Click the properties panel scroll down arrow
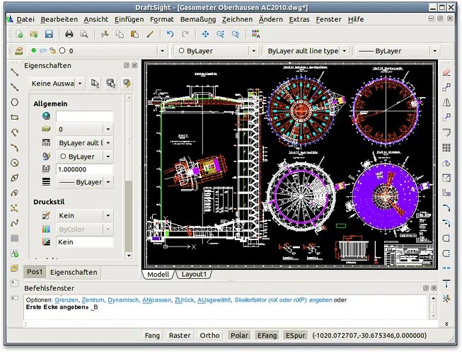462x352 pixels. click(129, 255)
